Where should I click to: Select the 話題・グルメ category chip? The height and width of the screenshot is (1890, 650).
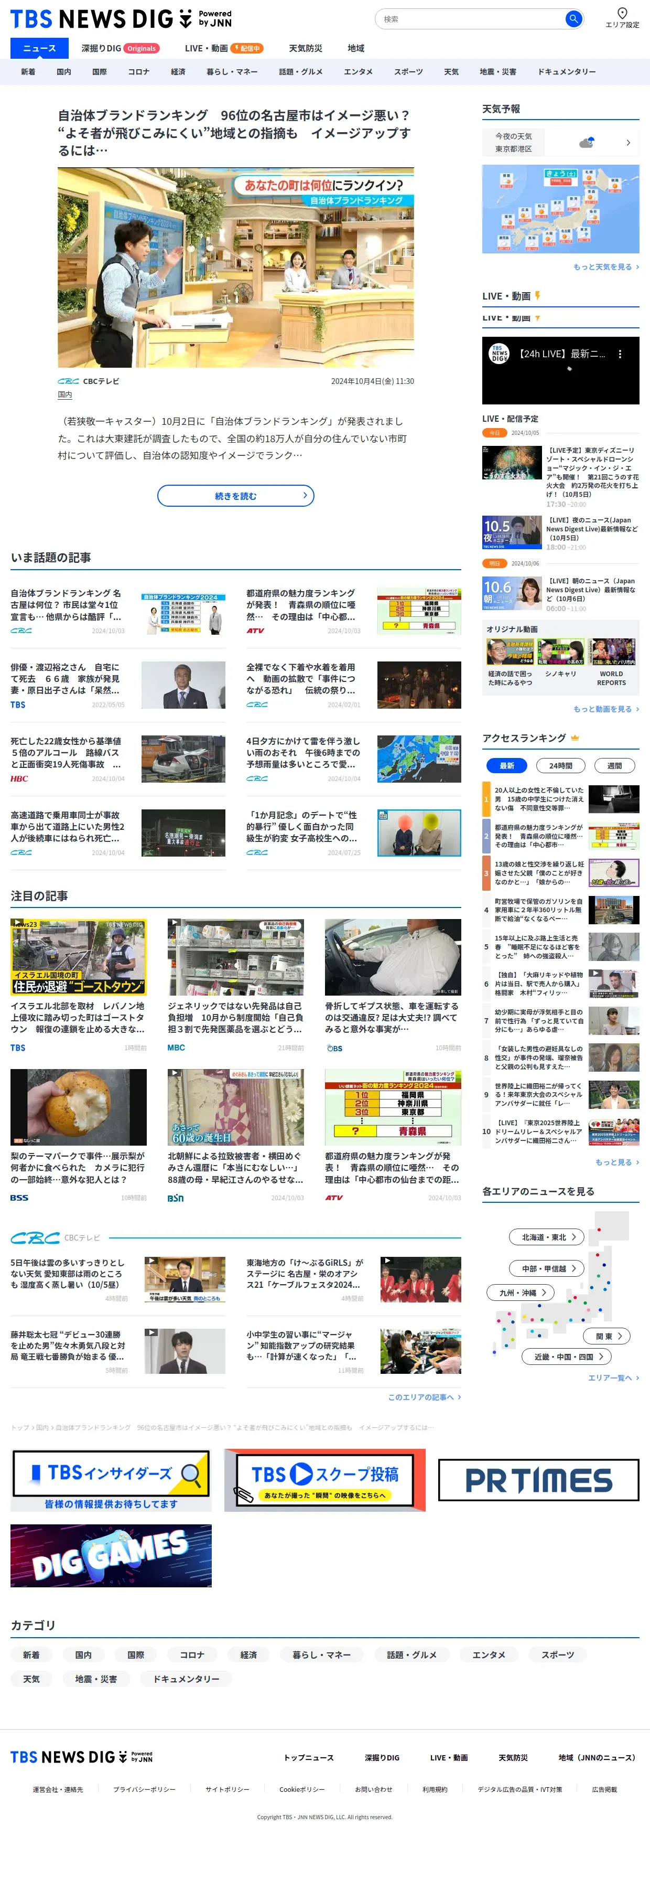[x=412, y=1654]
